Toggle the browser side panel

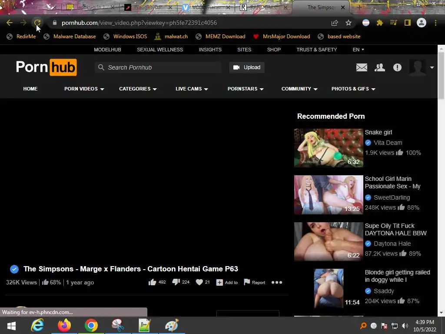click(x=408, y=23)
